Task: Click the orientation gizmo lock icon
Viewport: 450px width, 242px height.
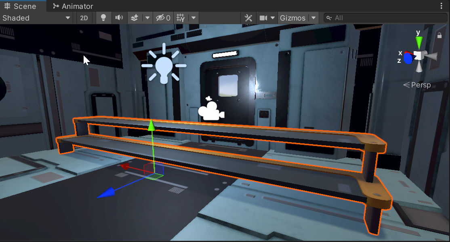Action: 439,35
